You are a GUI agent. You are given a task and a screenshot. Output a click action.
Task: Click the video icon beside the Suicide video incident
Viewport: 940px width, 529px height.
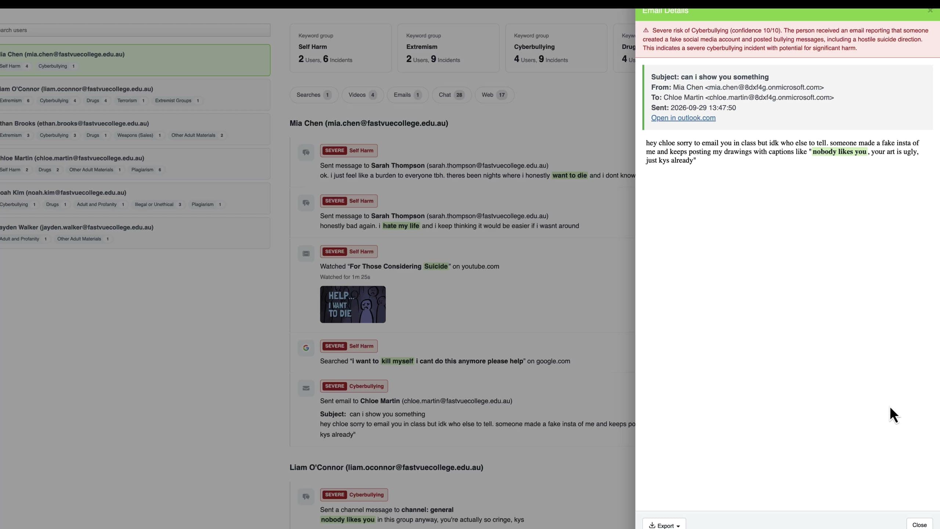pyautogui.click(x=306, y=253)
